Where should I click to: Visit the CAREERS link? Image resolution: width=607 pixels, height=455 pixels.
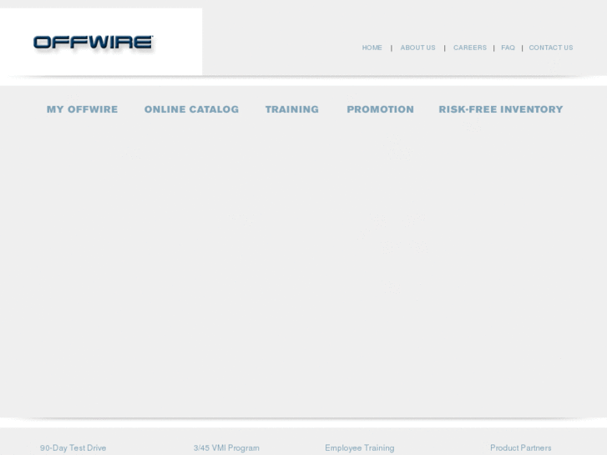(470, 48)
